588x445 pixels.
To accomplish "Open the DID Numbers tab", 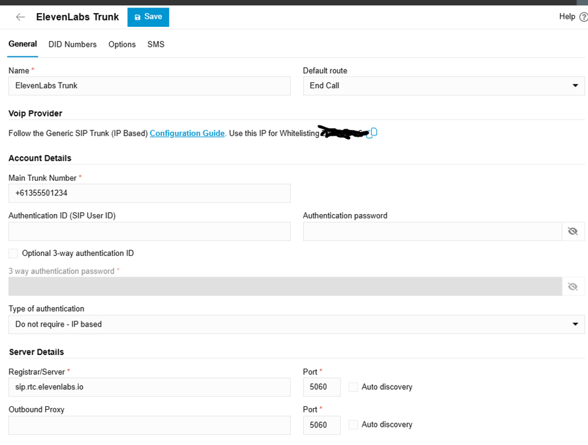I will 73,44.
